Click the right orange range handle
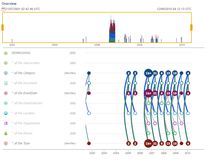Screen dimensions: 205x161 191,27
